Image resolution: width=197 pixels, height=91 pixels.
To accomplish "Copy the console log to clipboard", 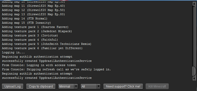I will click(x=41, y=86).
